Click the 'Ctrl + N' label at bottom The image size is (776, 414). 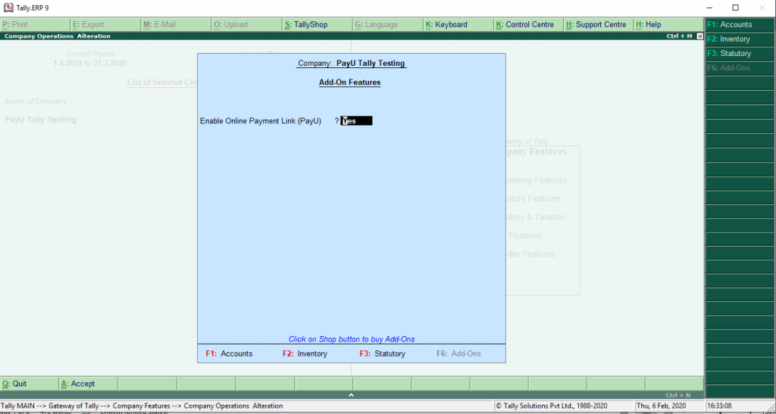(678, 395)
